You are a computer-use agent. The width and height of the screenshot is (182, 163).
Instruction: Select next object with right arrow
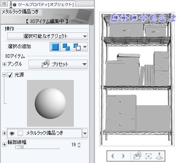tap(123, 156)
